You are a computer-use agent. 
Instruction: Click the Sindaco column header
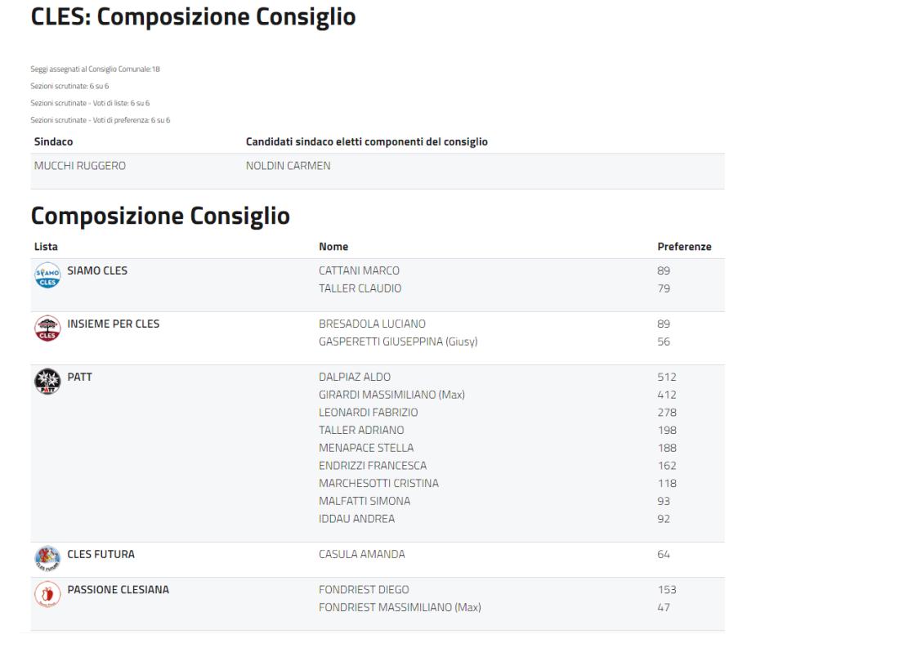(x=53, y=142)
